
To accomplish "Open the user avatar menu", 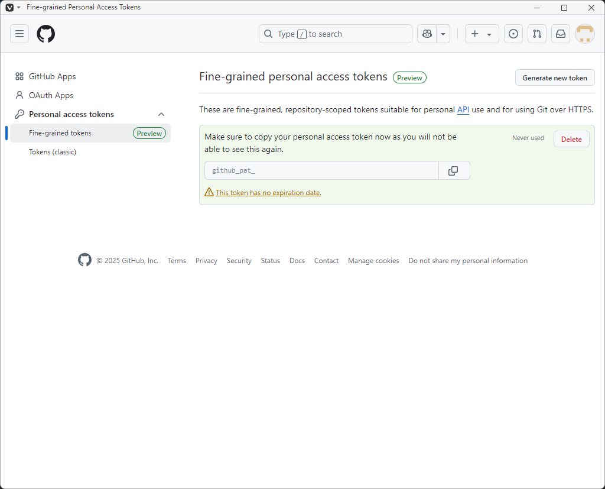I will coord(584,34).
